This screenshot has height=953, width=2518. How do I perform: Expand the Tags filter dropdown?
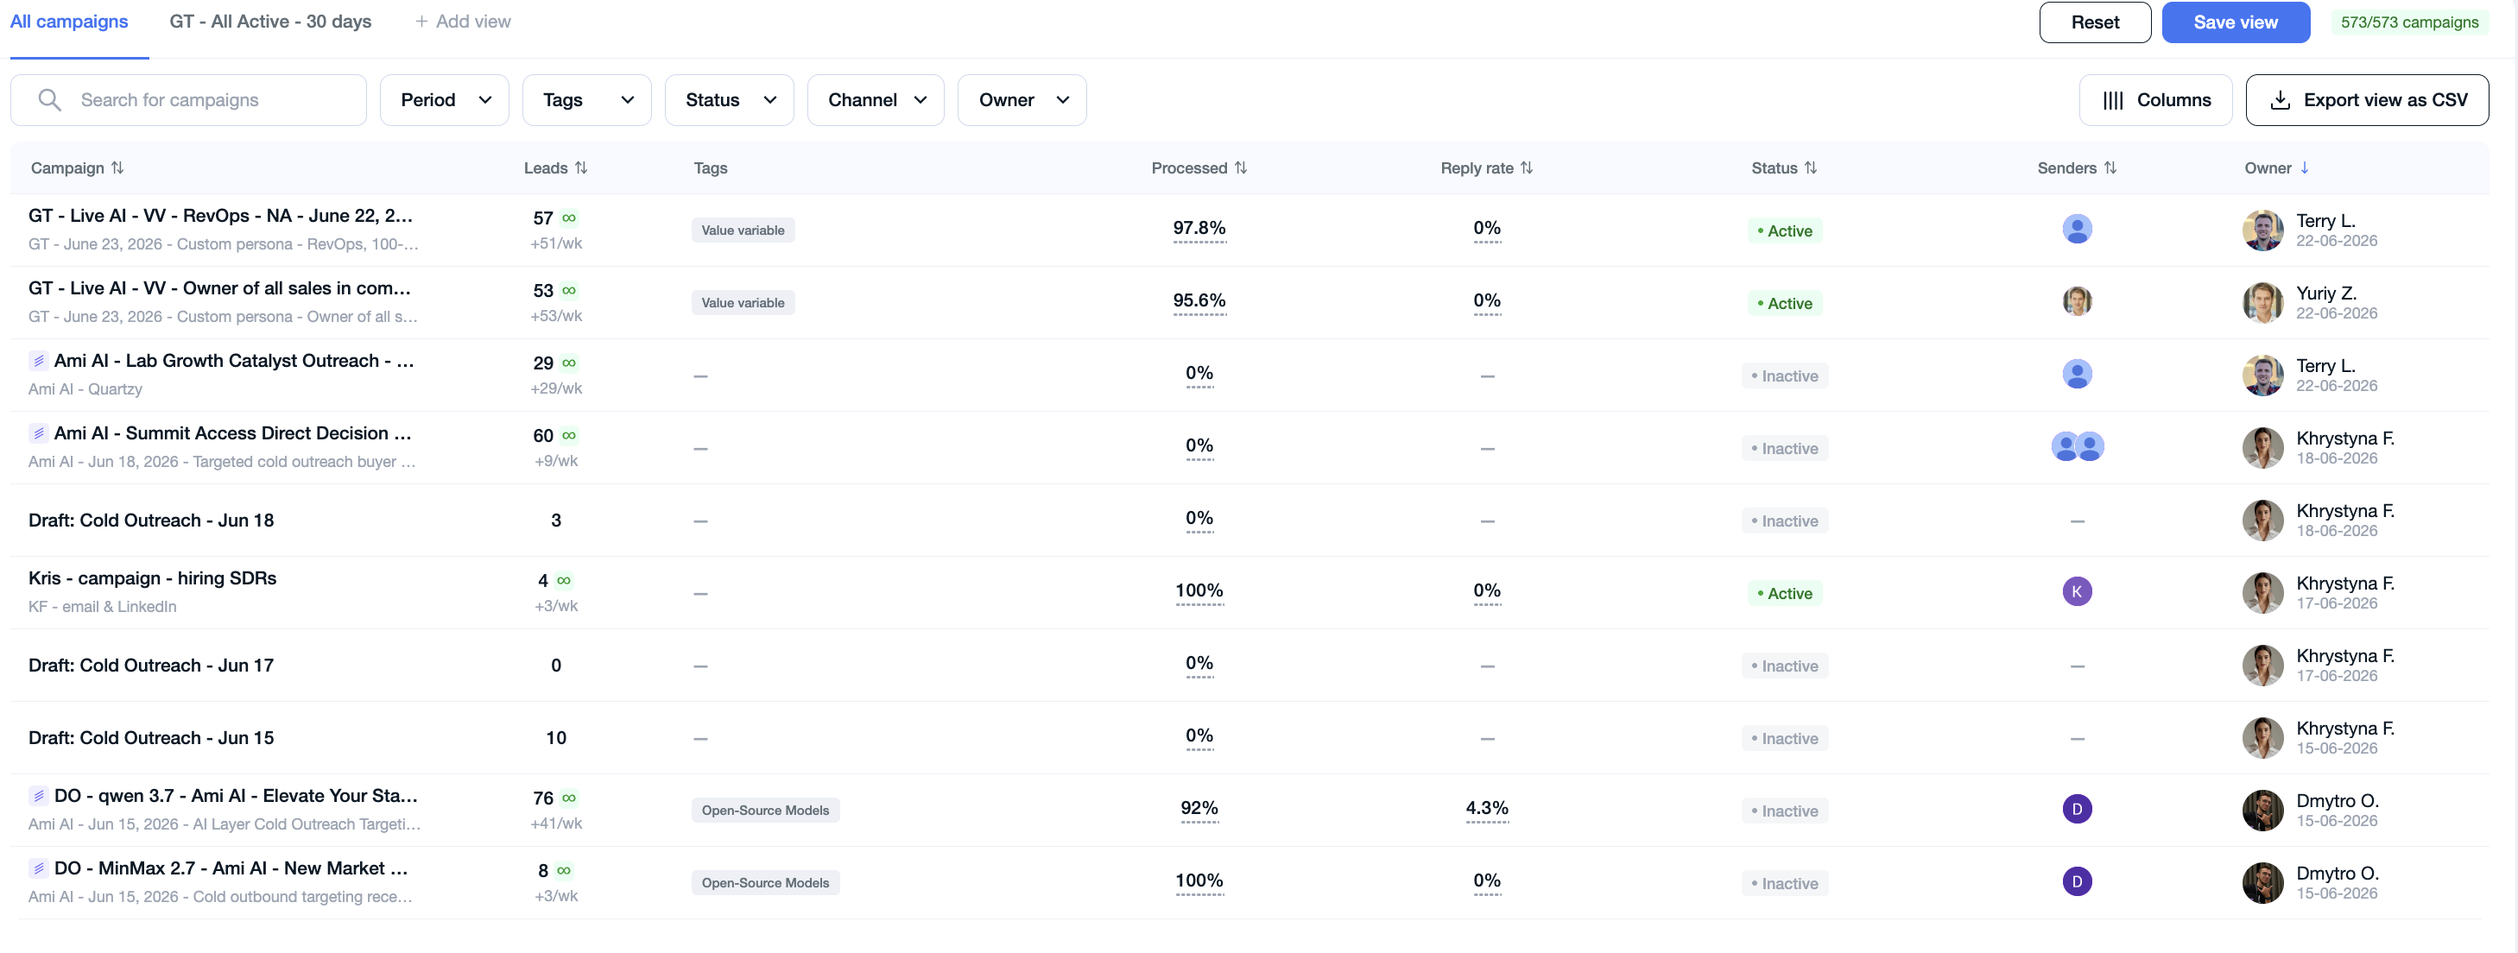[586, 99]
